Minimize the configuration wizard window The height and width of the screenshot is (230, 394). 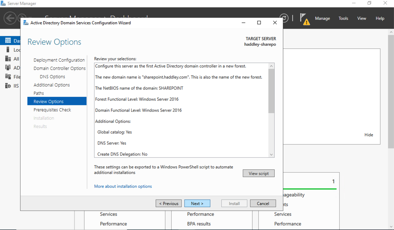tap(243, 22)
